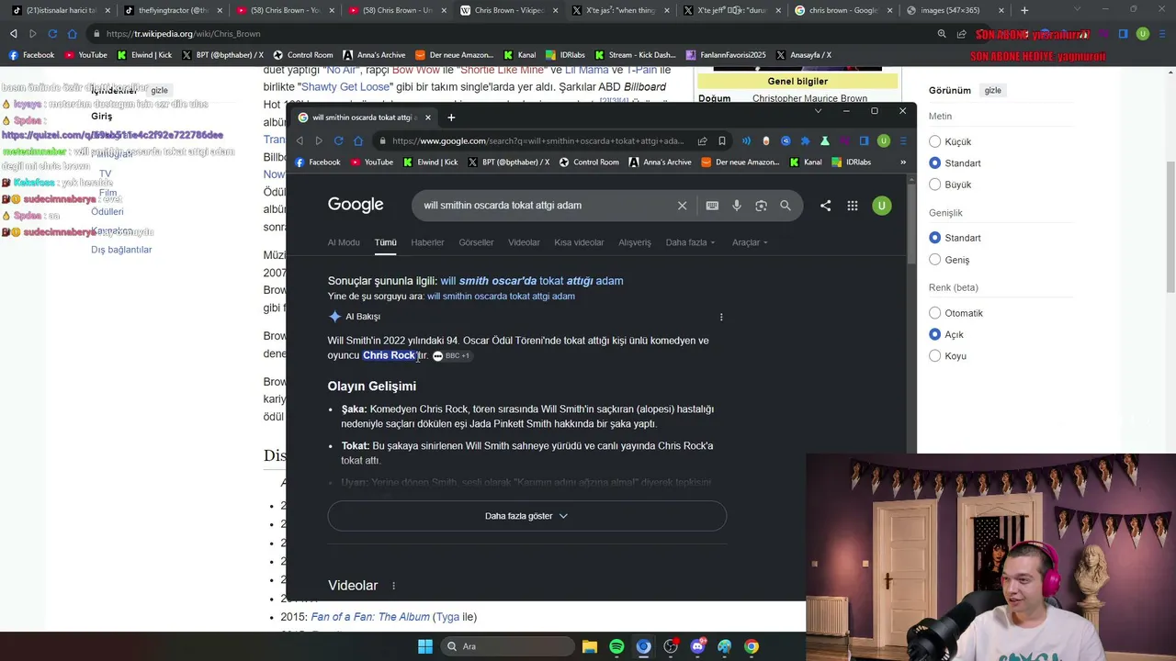This screenshot has height=661, width=1176.
Task: Open the BBC +1 source chip
Action: [451, 355]
